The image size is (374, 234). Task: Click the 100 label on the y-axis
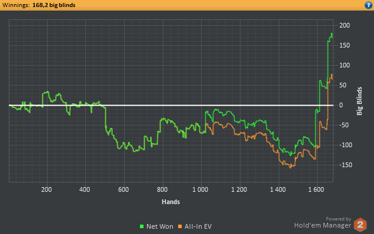tap(345, 66)
